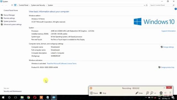177x100 pixels.
Task: Zoom in with recorder magnifier plus
Action: (x=147, y=93)
